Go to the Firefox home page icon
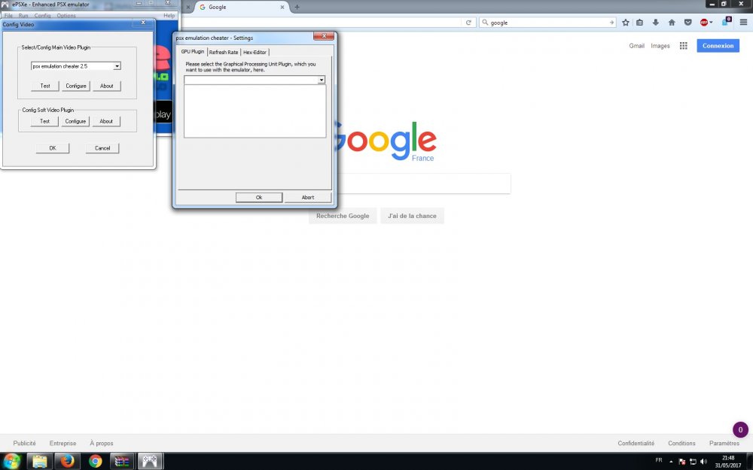This screenshot has width=753, height=470. pos(672,23)
